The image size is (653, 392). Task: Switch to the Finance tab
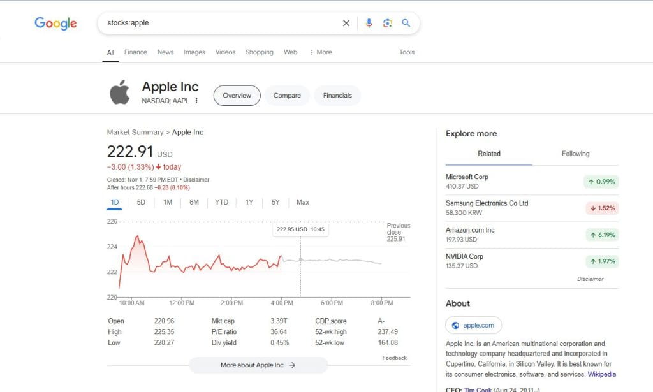pyautogui.click(x=135, y=52)
